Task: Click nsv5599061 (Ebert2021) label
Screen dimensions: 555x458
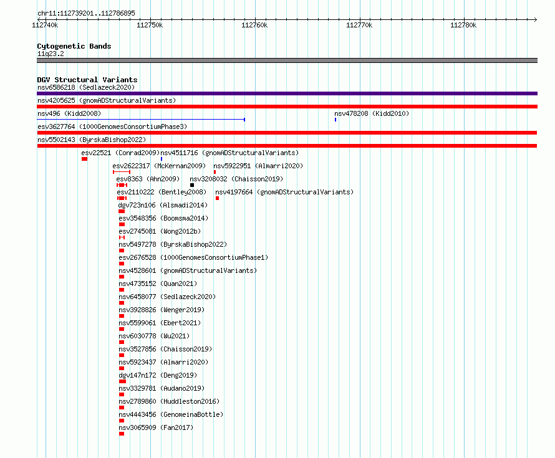Action: pos(160,323)
